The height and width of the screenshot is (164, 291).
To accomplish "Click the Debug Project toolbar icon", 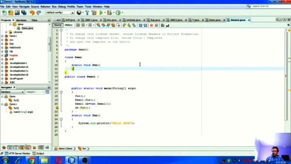I will click(109, 13).
